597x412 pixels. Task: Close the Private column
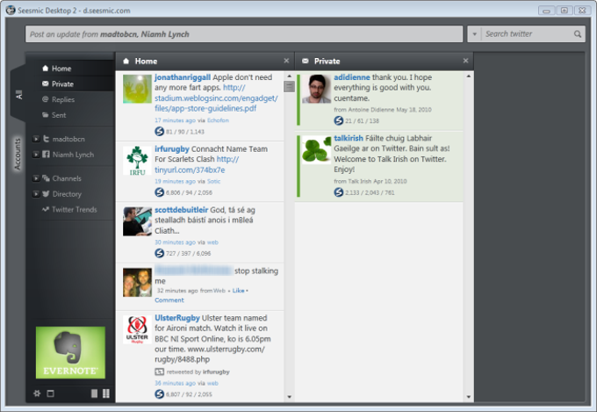tap(465, 61)
